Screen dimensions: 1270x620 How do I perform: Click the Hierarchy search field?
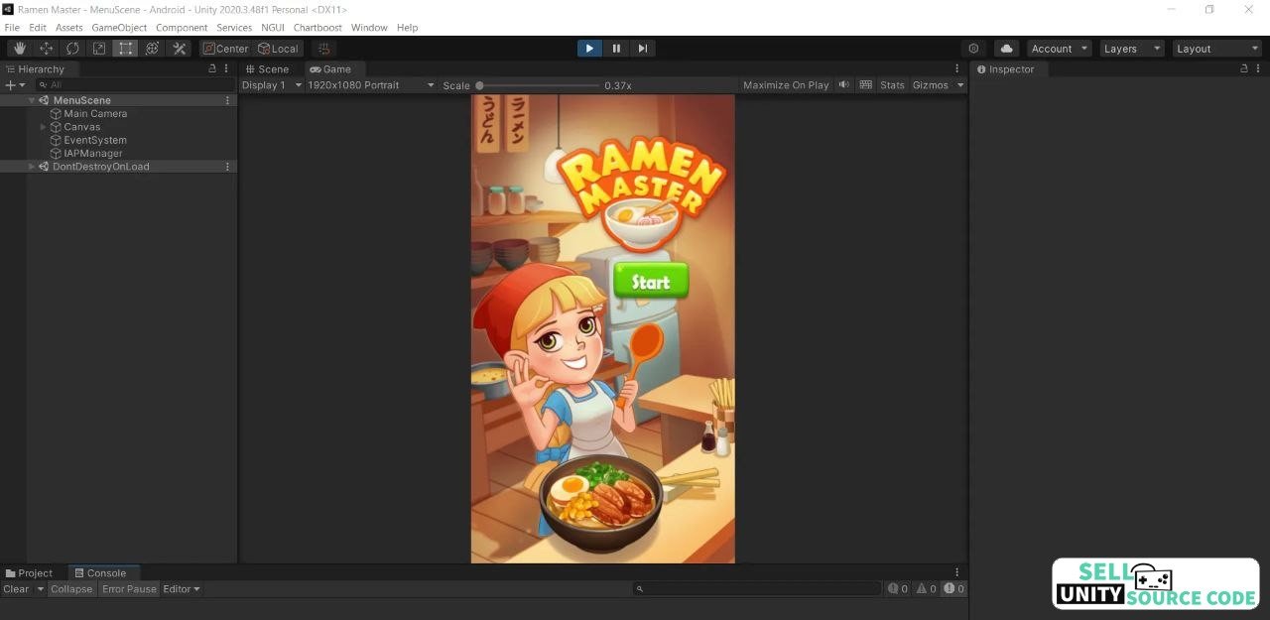point(134,85)
